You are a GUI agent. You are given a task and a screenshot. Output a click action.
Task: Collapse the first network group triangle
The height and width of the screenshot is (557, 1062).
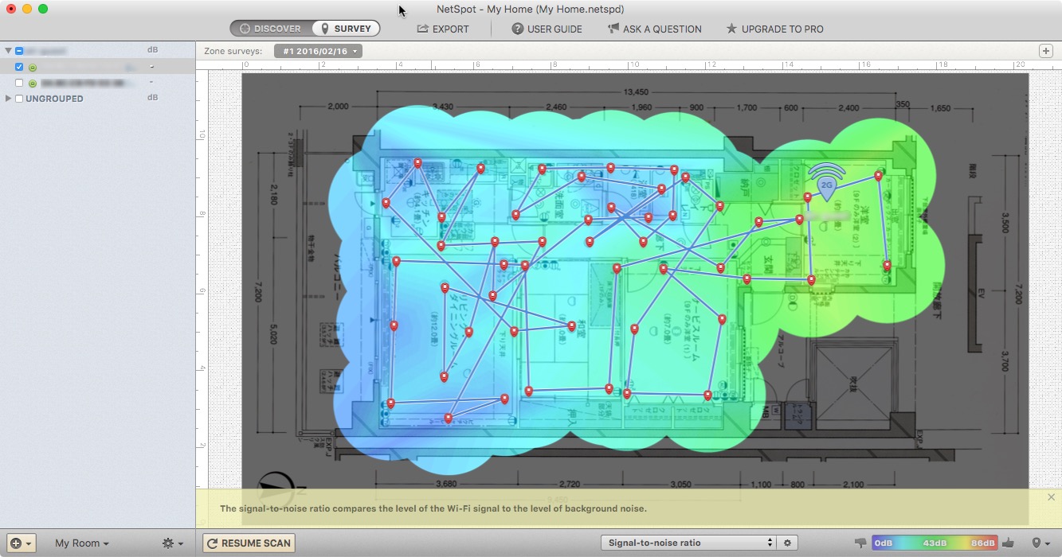8,50
